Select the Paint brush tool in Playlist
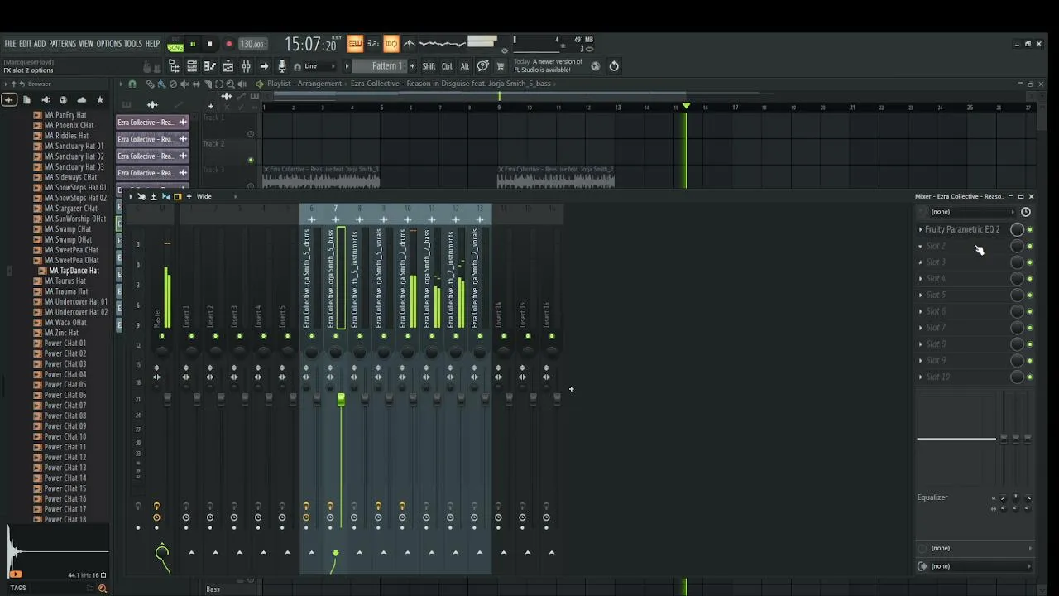The width and height of the screenshot is (1059, 596). coord(161,84)
